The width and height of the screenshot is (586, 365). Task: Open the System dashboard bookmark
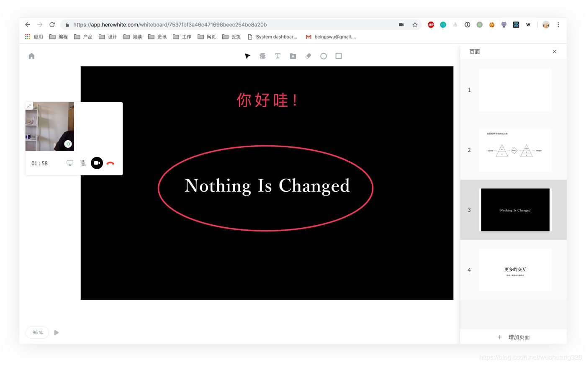coord(274,37)
